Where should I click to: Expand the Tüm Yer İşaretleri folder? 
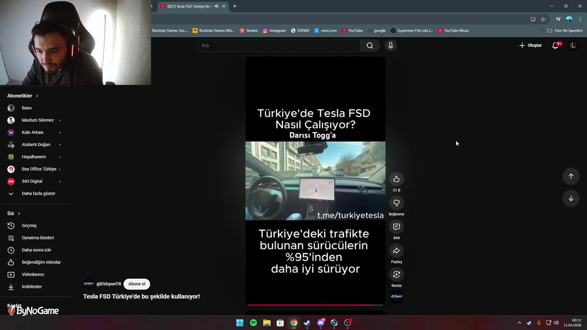tap(565, 31)
